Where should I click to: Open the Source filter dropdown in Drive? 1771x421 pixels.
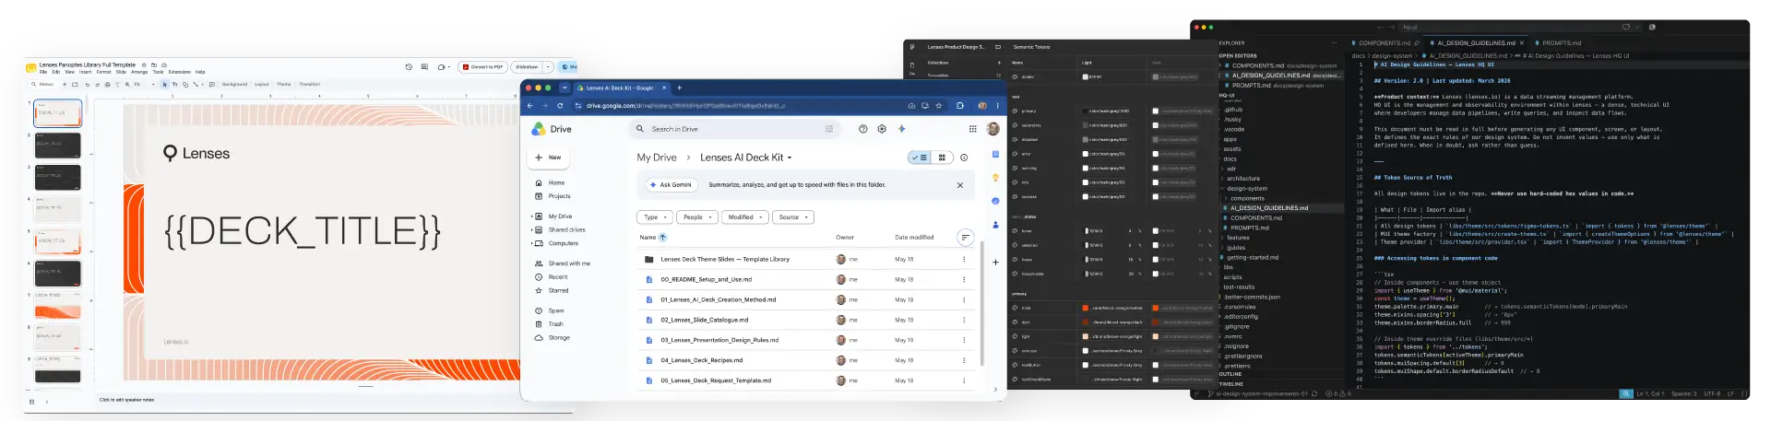point(792,217)
